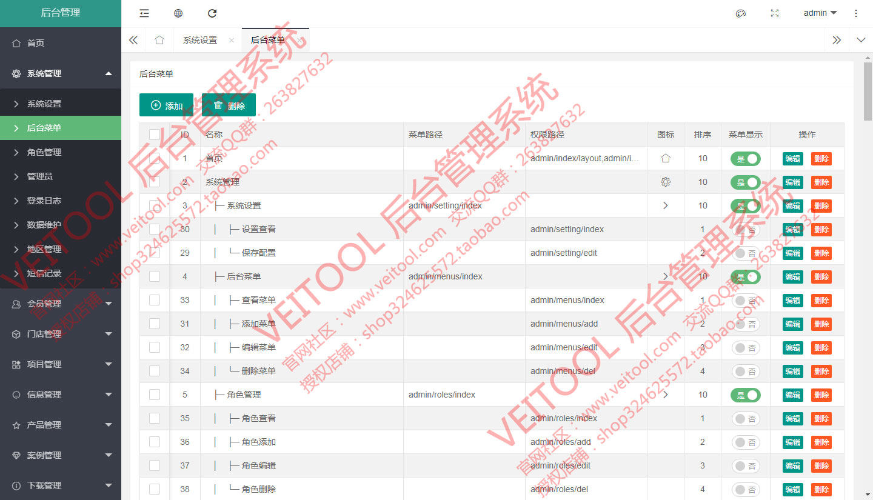Click the green 删除 batch delete button
Screen dimensions: 873x500
[x=229, y=105]
